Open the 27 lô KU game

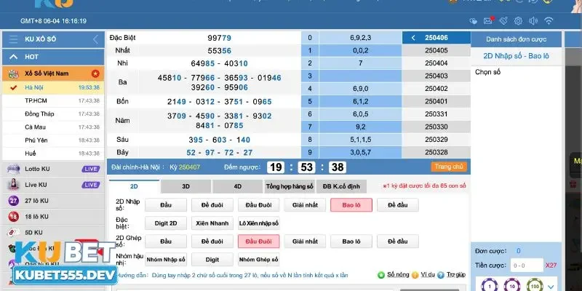[x=53, y=201]
